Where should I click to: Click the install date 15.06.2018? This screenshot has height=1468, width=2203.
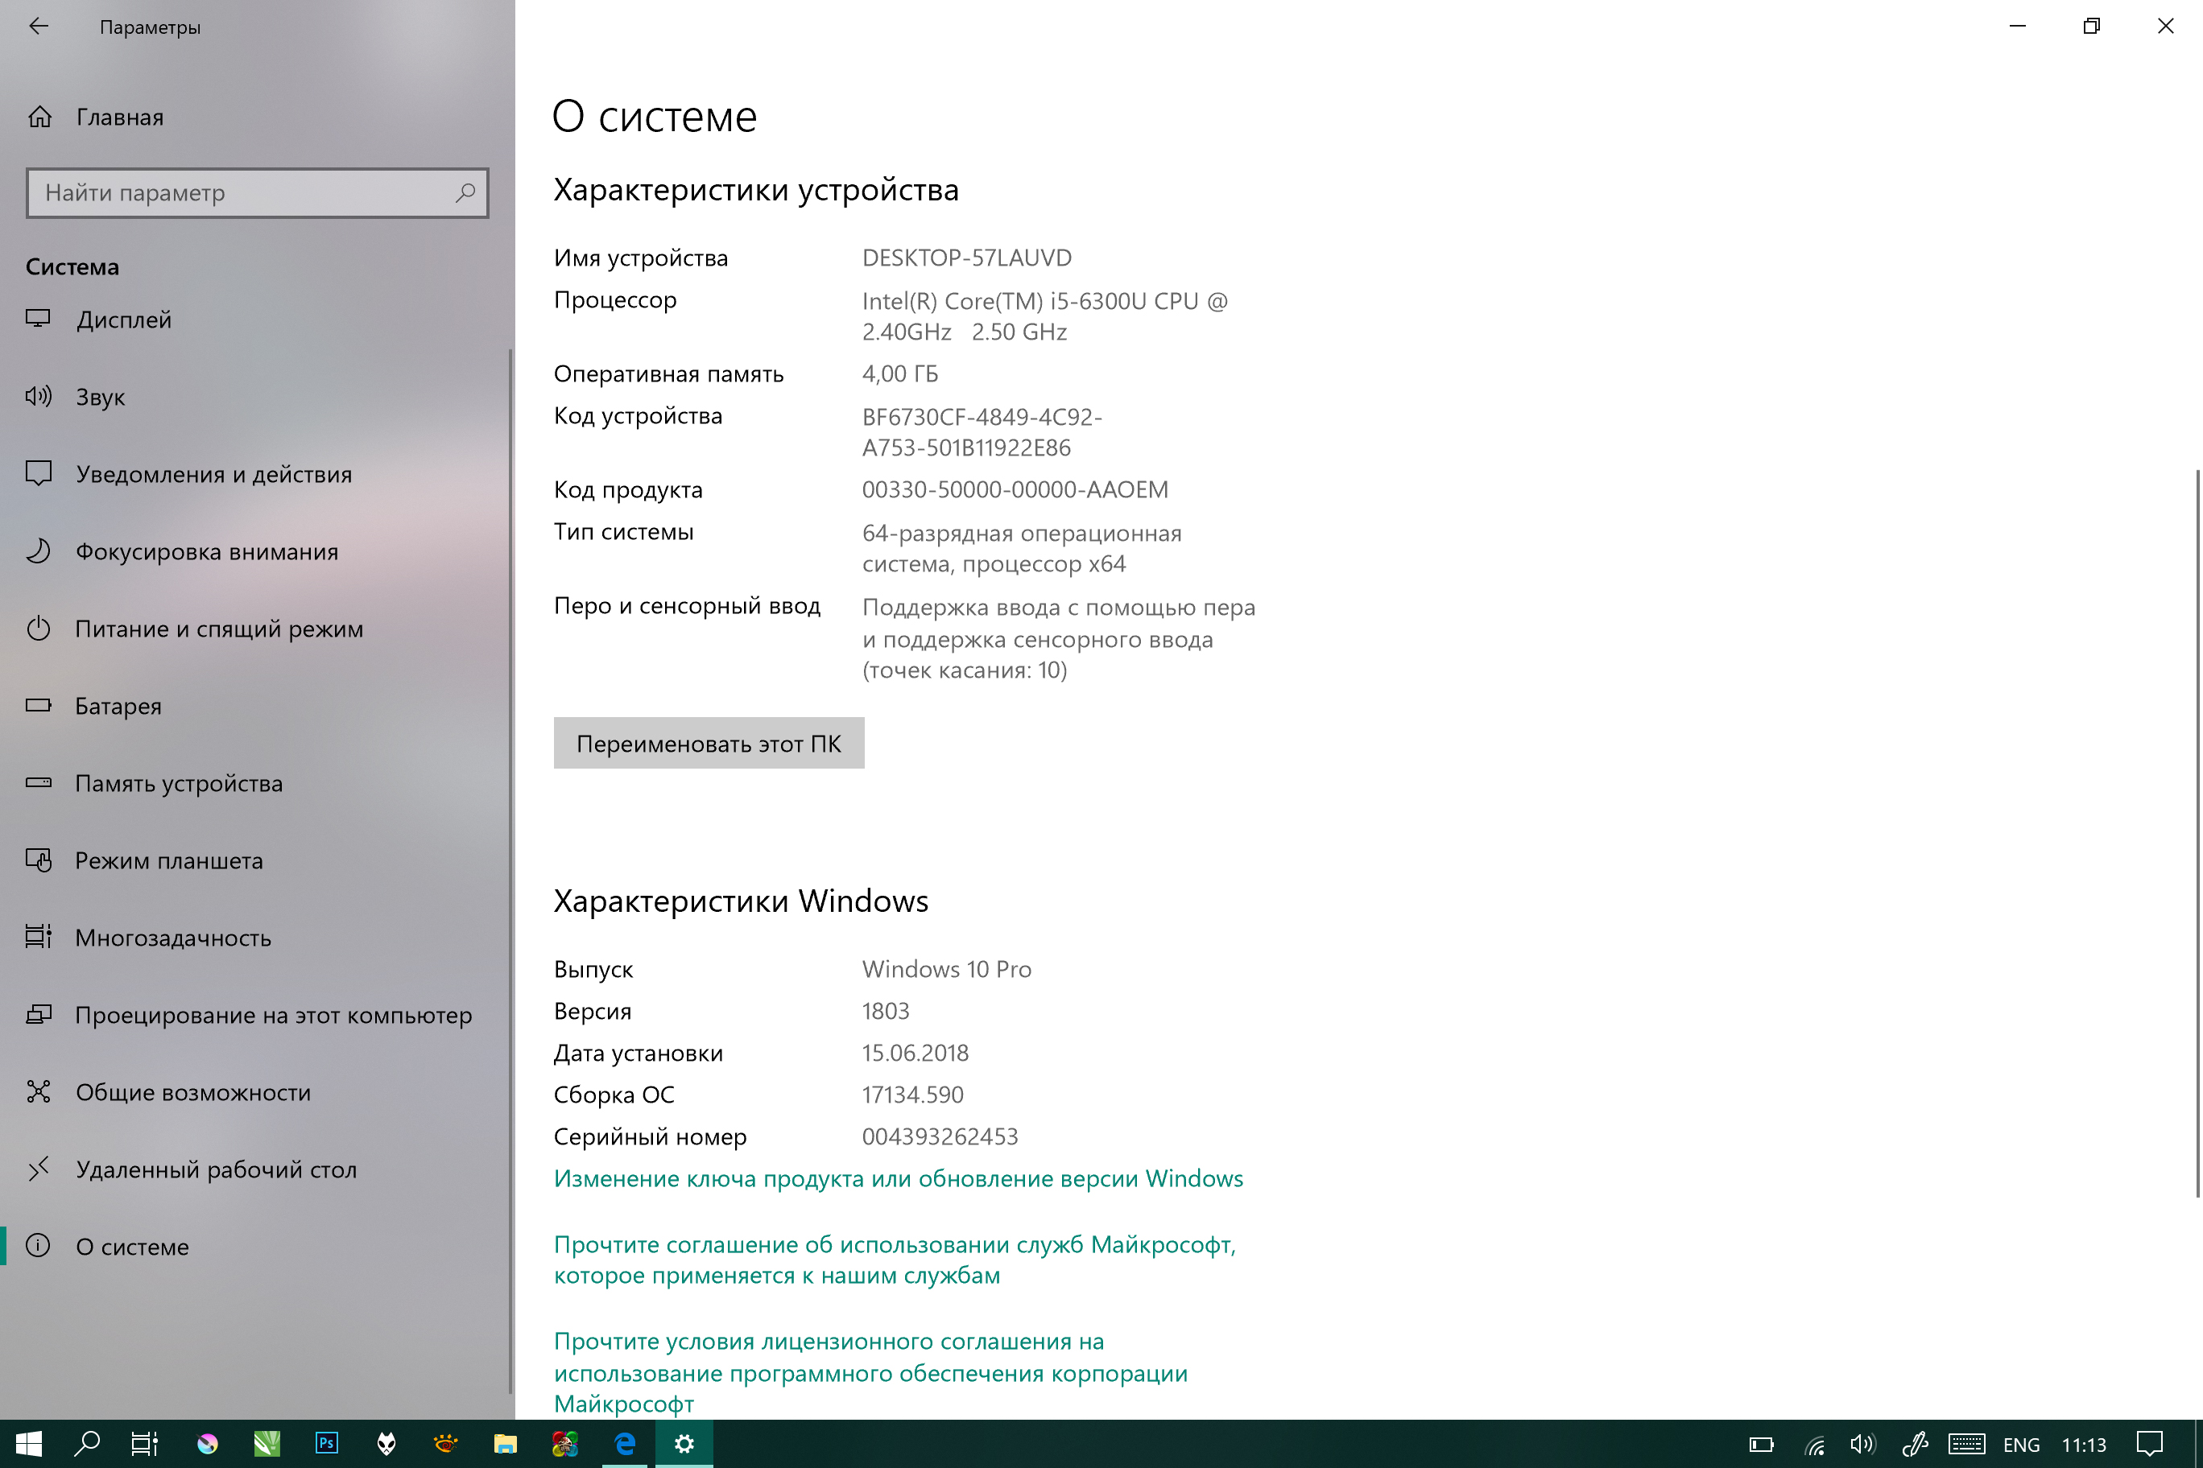coord(916,1053)
